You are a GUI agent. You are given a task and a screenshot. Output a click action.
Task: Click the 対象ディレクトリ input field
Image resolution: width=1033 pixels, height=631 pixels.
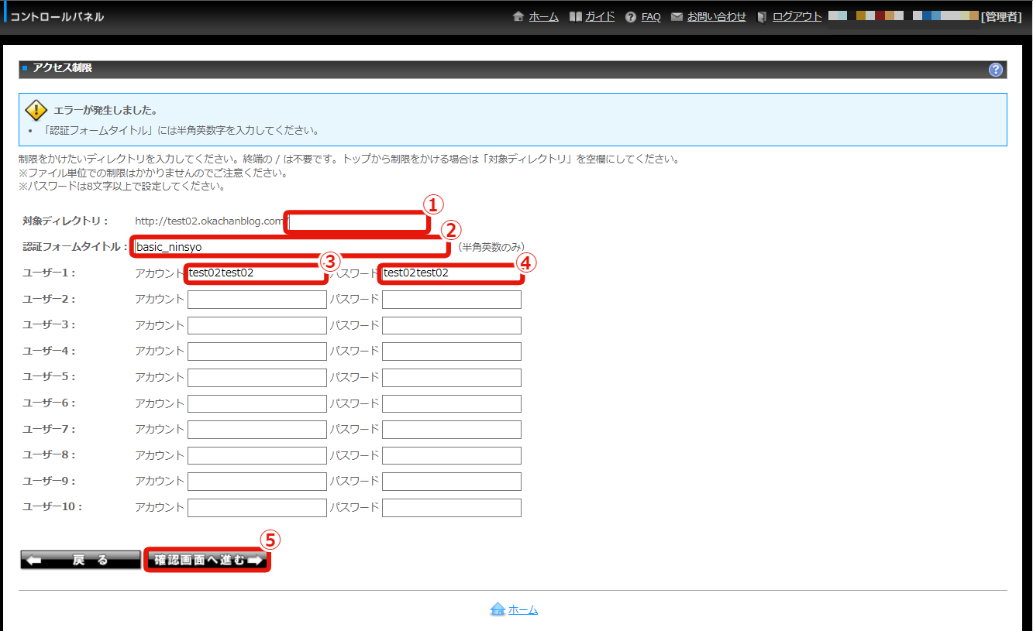coord(356,222)
